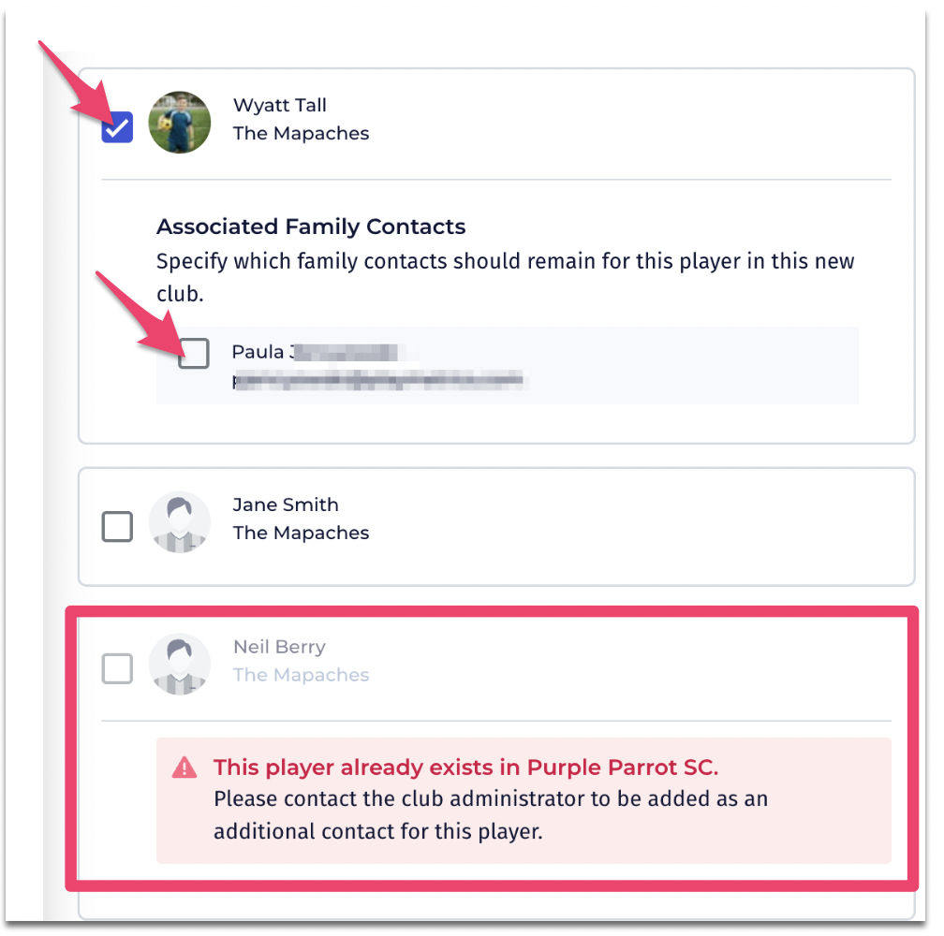Click the 'already exists in Purple Parrot SC' heading
The width and height of the screenshot is (944, 936).
[465, 768]
